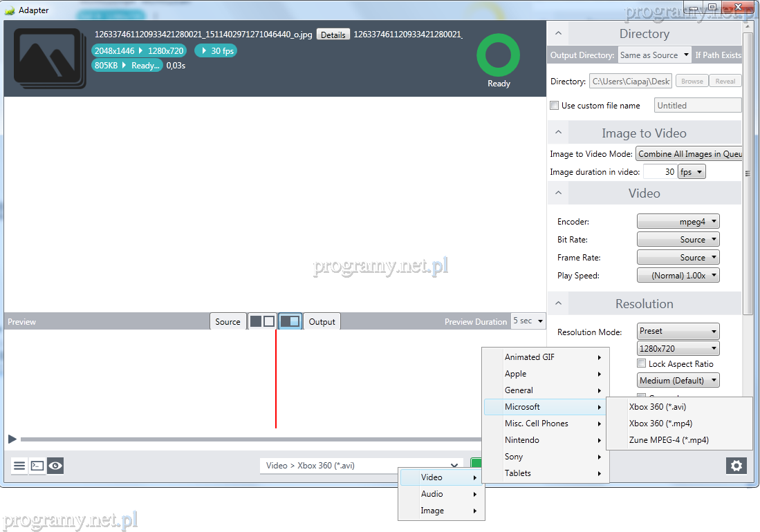Toggle the preview eye icon
The height and width of the screenshot is (532, 760).
click(55, 466)
